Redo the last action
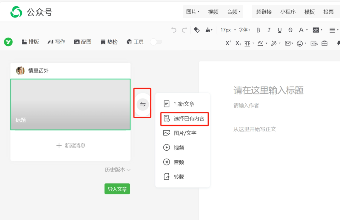Image resolution: width=340 pixels, height=220 pixels. coord(184,30)
